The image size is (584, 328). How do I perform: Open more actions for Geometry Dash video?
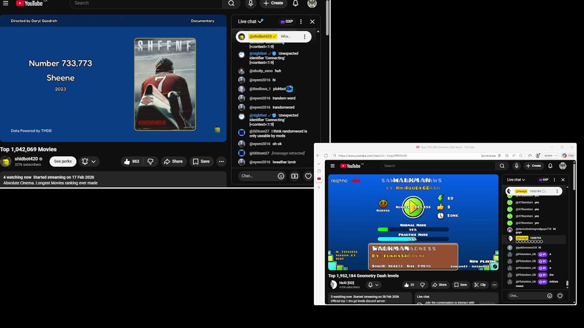click(494, 285)
